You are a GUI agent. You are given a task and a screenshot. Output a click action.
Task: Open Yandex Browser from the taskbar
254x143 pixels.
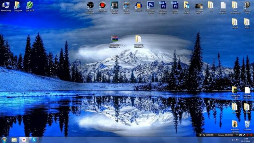[24, 140]
